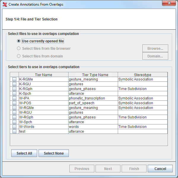Tick the test tier checkbox
Image resolution: width=178 pixels, height=178 pixels.
coord(14,132)
